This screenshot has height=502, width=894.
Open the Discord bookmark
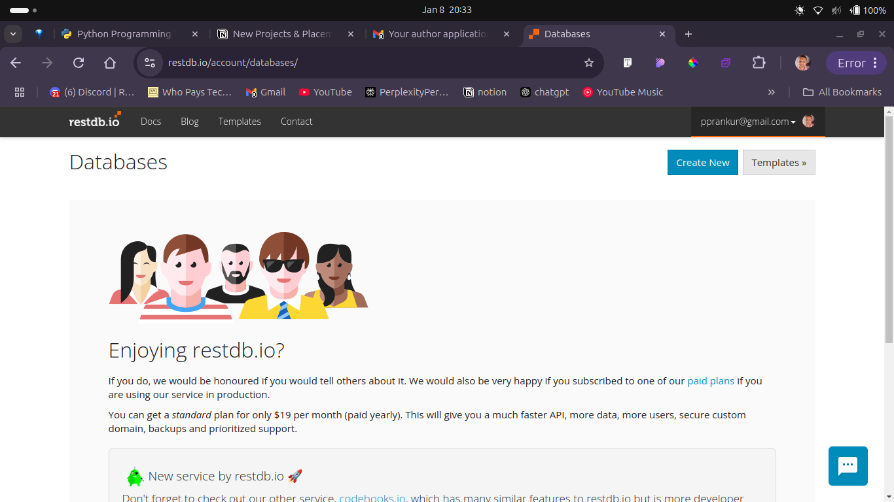(x=92, y=92)
